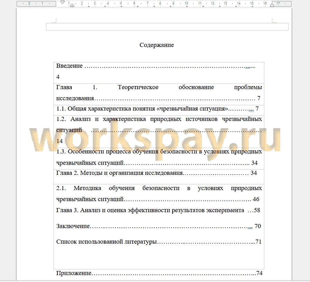Click the word "исследования" before page number 7

point(75,98)
